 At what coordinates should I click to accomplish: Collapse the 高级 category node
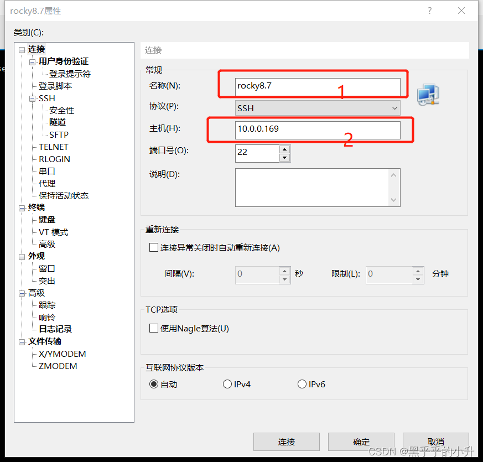click(22, 294)
